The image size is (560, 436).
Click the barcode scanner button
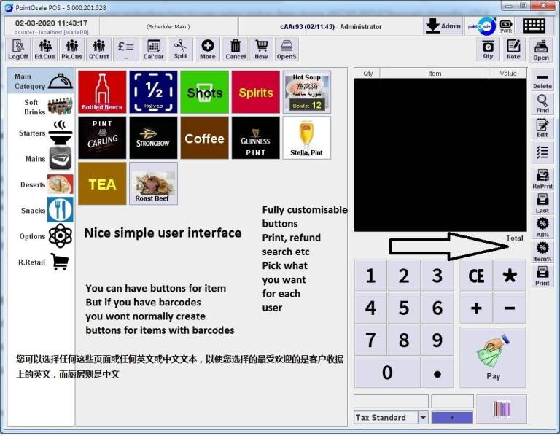point(502,409)
